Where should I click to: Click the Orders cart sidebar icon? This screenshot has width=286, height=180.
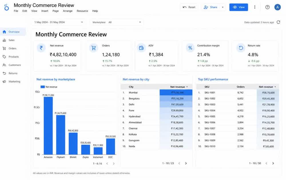[4, 49]
